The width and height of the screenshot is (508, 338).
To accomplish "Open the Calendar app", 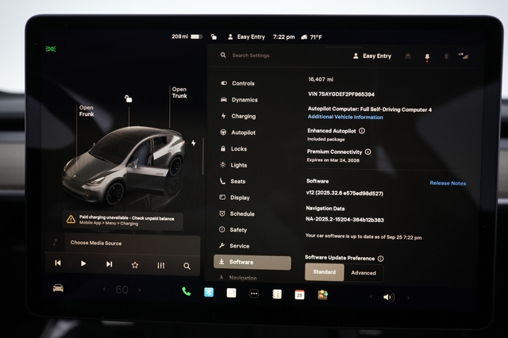I will (x=299, y=294).
